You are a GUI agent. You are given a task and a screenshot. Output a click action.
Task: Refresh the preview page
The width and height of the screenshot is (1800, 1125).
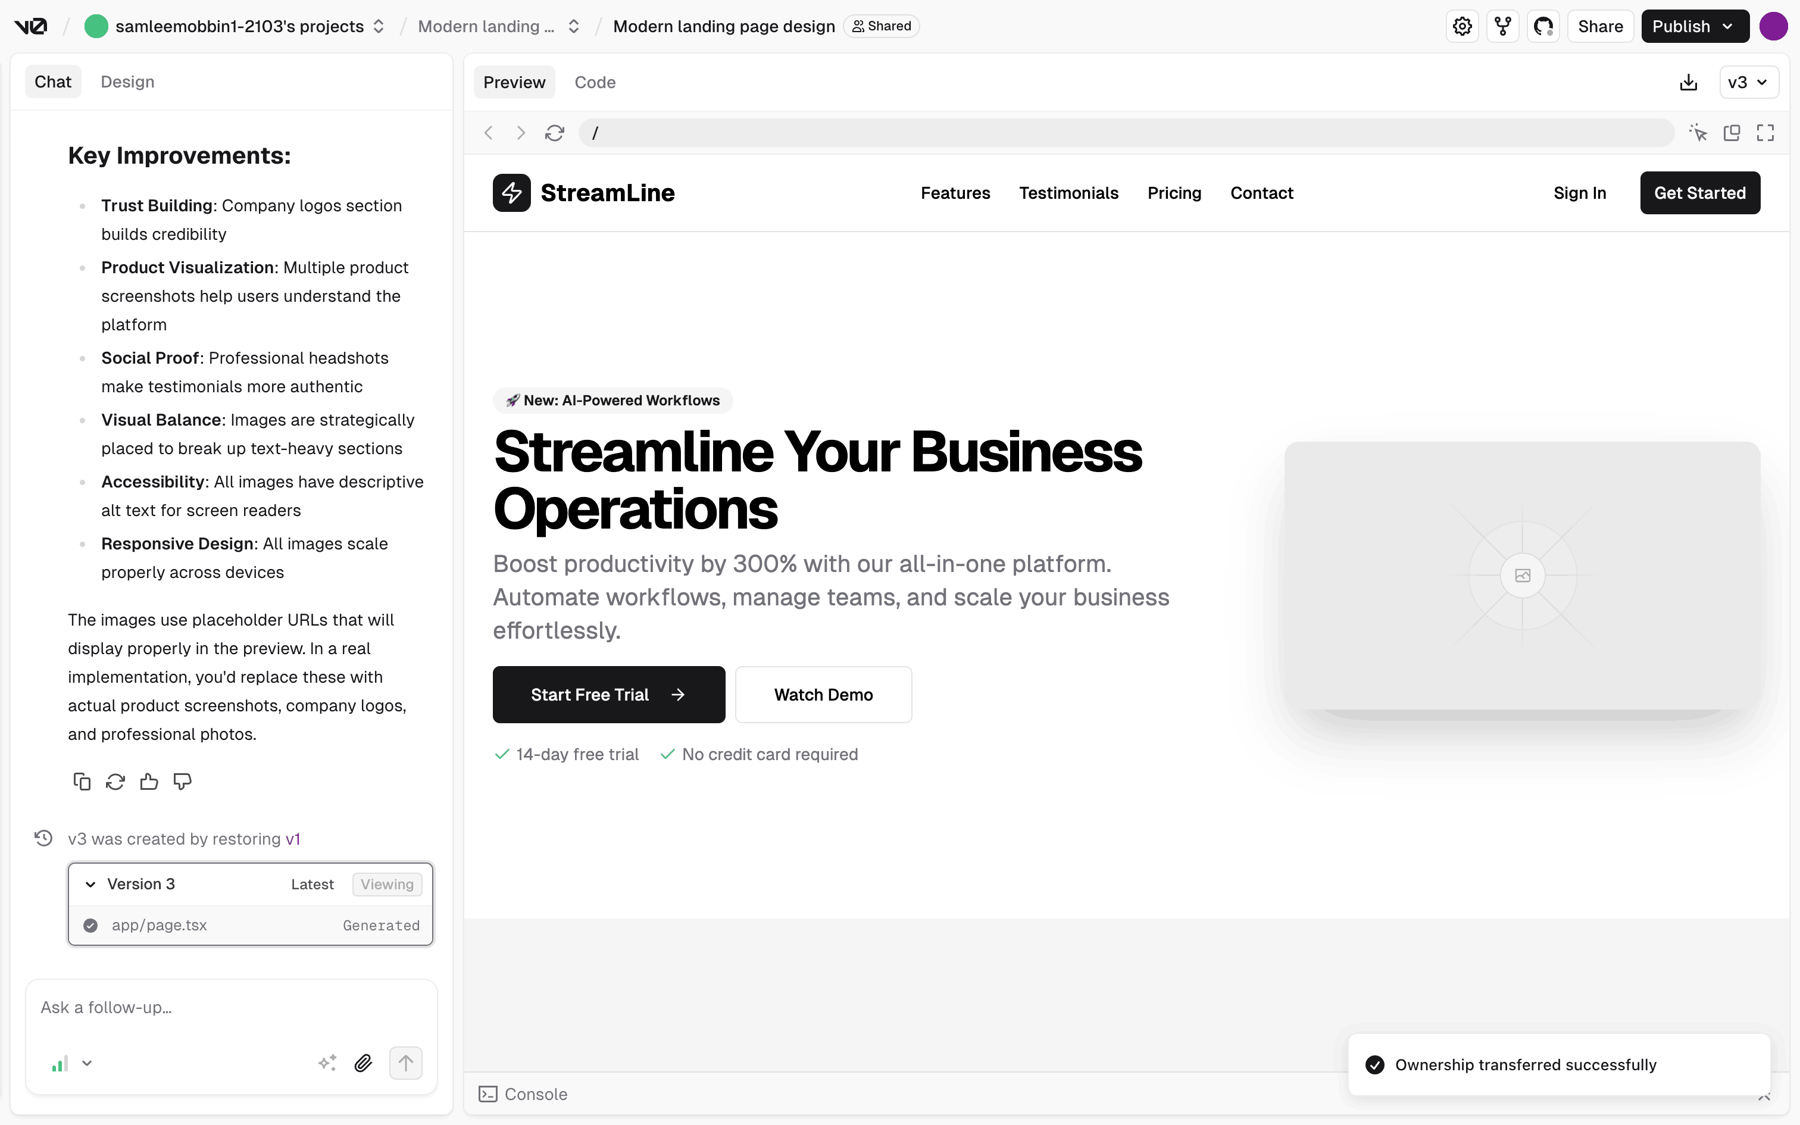554,133
